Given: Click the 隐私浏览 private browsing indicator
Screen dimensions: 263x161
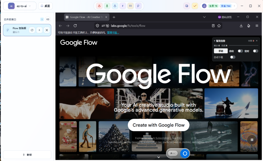Looking at the screenshot, I should pos(225,17).
